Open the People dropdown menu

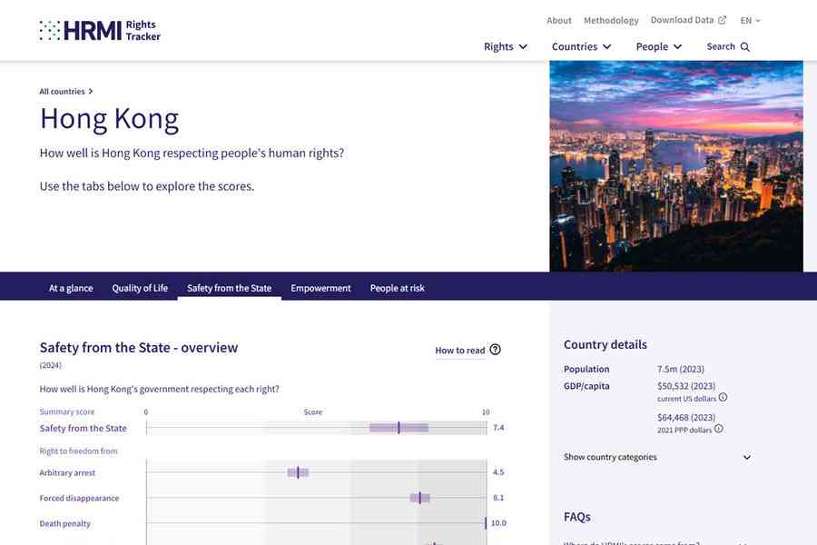click(x=659, y=46)
